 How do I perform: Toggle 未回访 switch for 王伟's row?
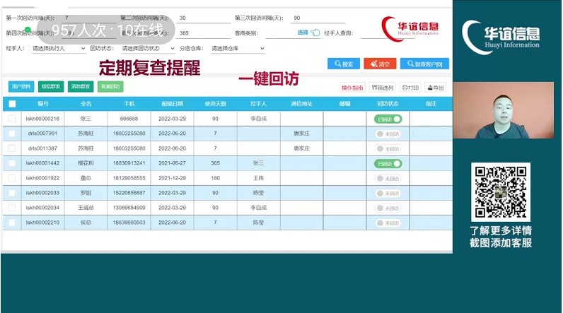pos(388,178)
